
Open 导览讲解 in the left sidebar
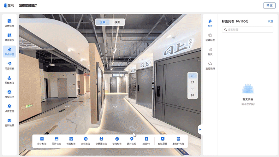[9, 66]
